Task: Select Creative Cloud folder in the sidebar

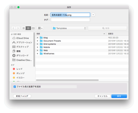Action: click(22, 60)
